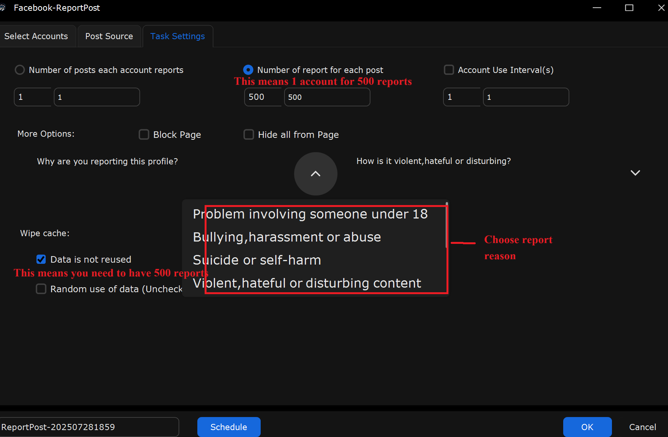The width and height of the screenshot is (668, 437).
Task: Click the account interval maximum field
Action: [x=526, y=97]
